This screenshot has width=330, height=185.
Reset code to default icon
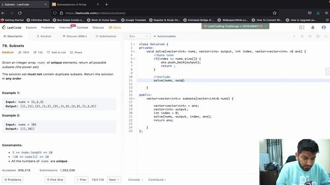[x=310, y=36]
